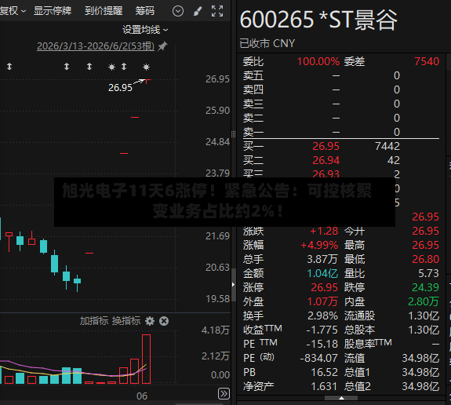Toggle fullscreen chart with expand icon
Image resolution: width=451 pixels, height=405 pixels.
(217, 11)
